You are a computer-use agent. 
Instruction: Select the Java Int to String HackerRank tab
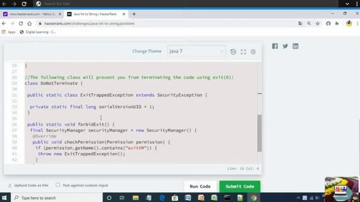(x=95, y=14)
